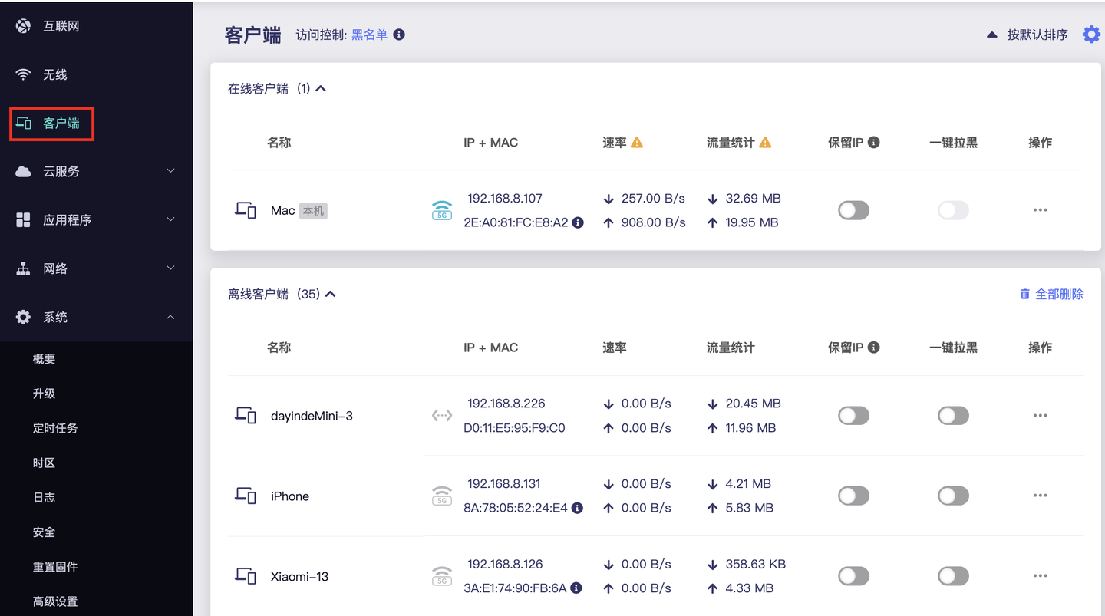Open three-dot actions menu for Mac
The width and height of the screenshot is (1105, 616).
1040,210
